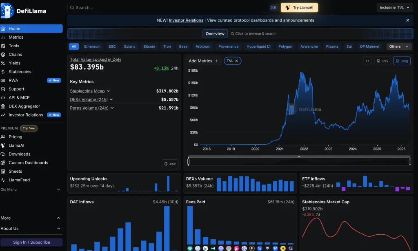
Task: Click the Stablecoins dollar icon
Action: point(3,72)
